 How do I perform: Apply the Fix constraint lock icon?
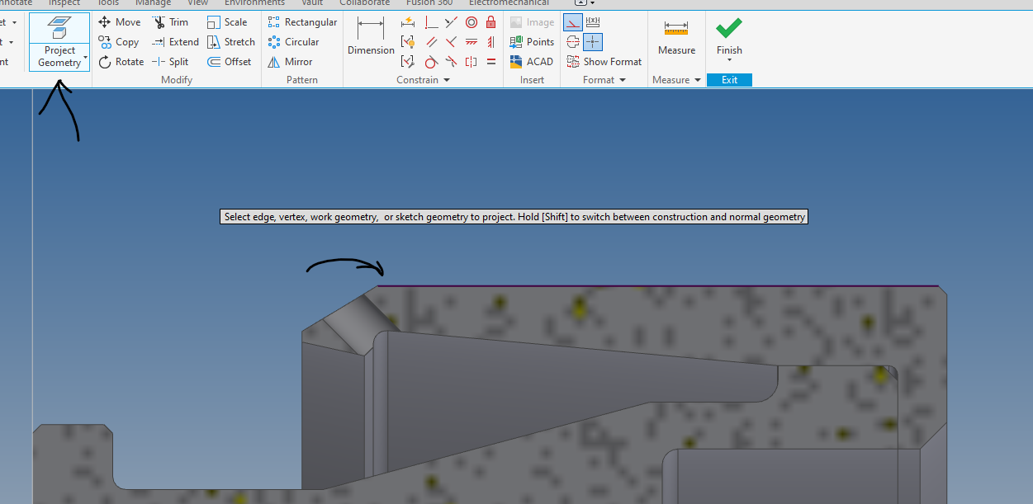[x=490, y=22]
